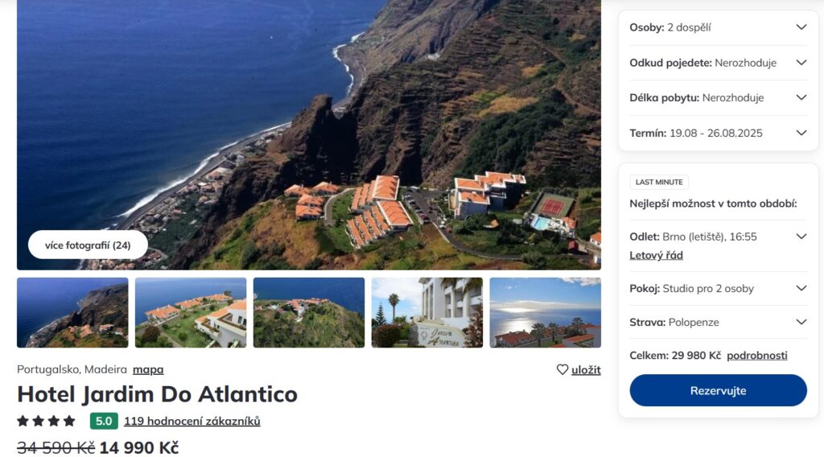Open the mapa link

pyautogui.click(x=148, y=370)
